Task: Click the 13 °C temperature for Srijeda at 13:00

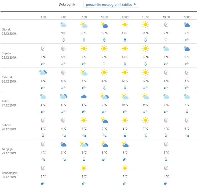Action: [125, 57]
